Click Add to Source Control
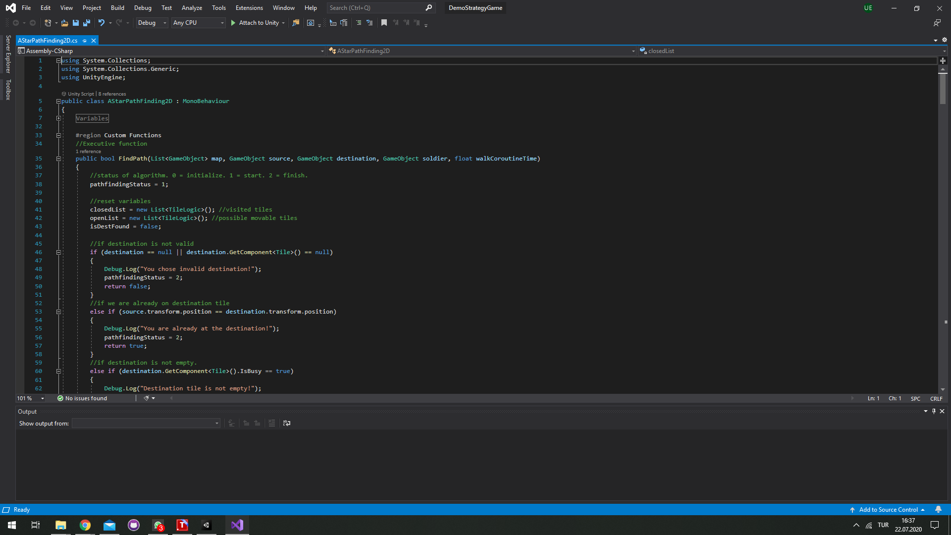The height and width of the screenshot is (535, 951). coord(888,510)
